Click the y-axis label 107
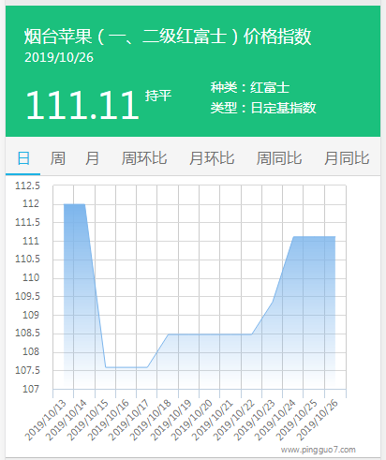The width and height of the screenshot is (386, 460). pyautogui.click(x=31, y=389)
